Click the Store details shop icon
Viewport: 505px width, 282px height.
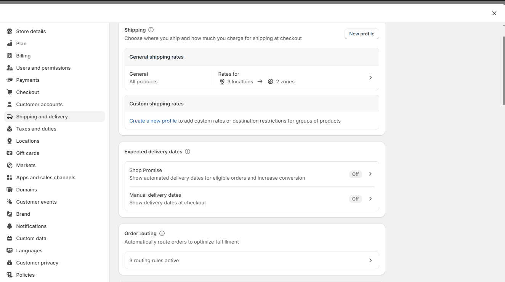tap(10, 31)
